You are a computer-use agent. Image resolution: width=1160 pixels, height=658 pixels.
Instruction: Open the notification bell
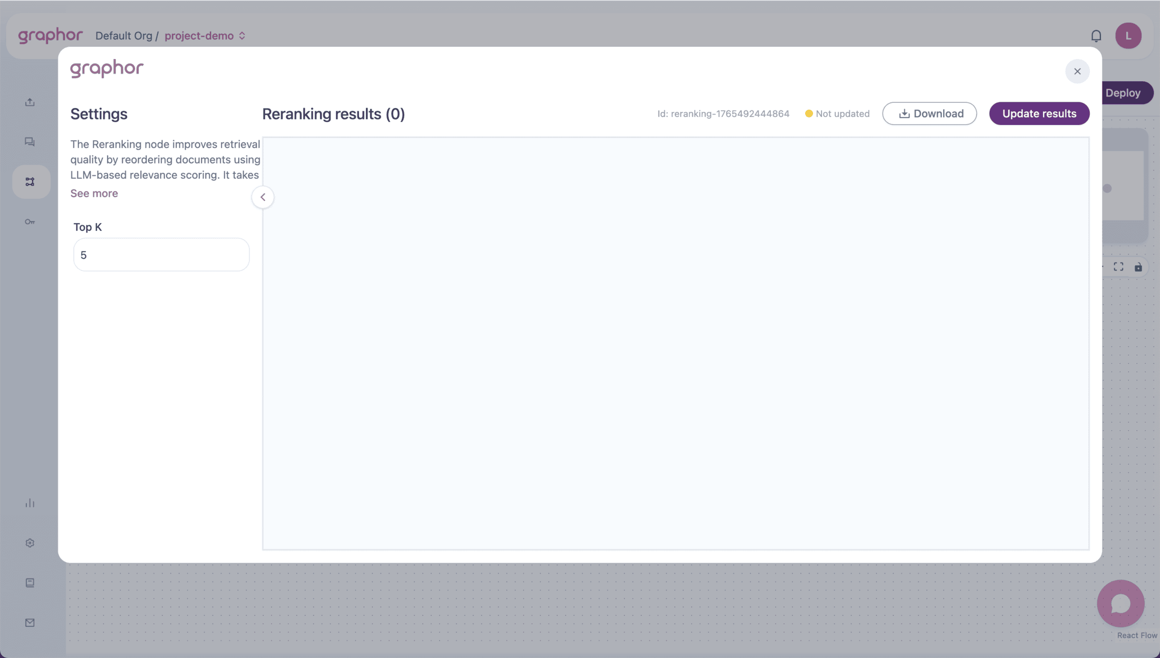coord(1096,35)
